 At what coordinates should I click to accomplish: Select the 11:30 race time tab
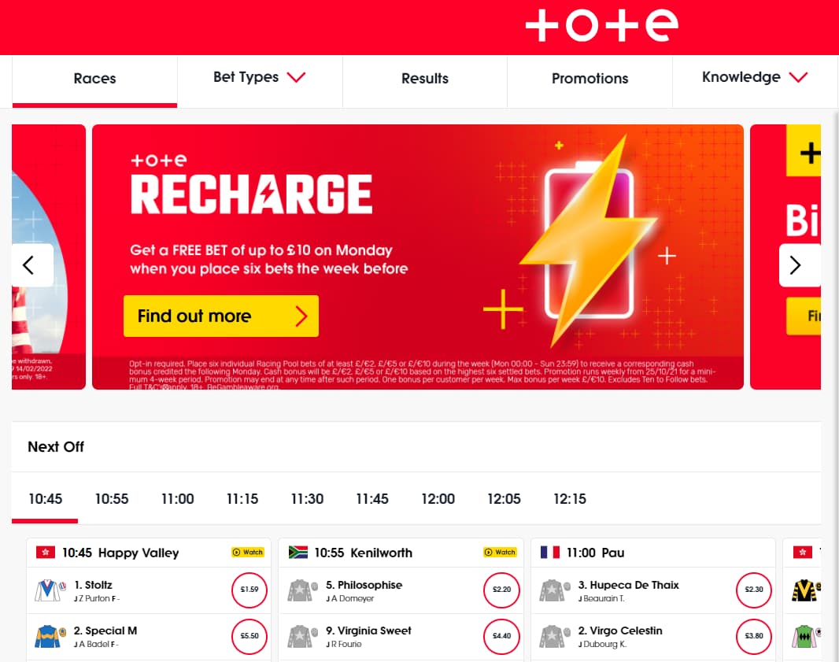point(307,499)
